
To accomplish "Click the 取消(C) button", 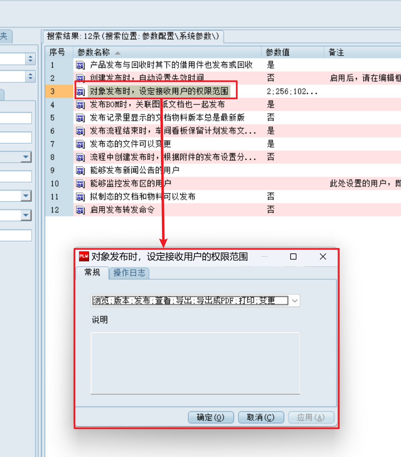I will point(261,417).
